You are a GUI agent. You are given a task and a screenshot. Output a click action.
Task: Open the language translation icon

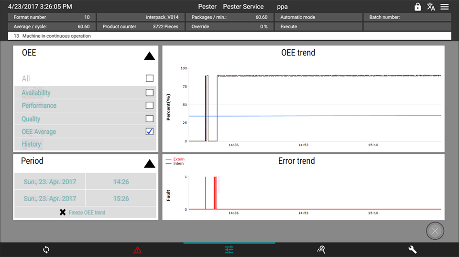pos(431,7)
